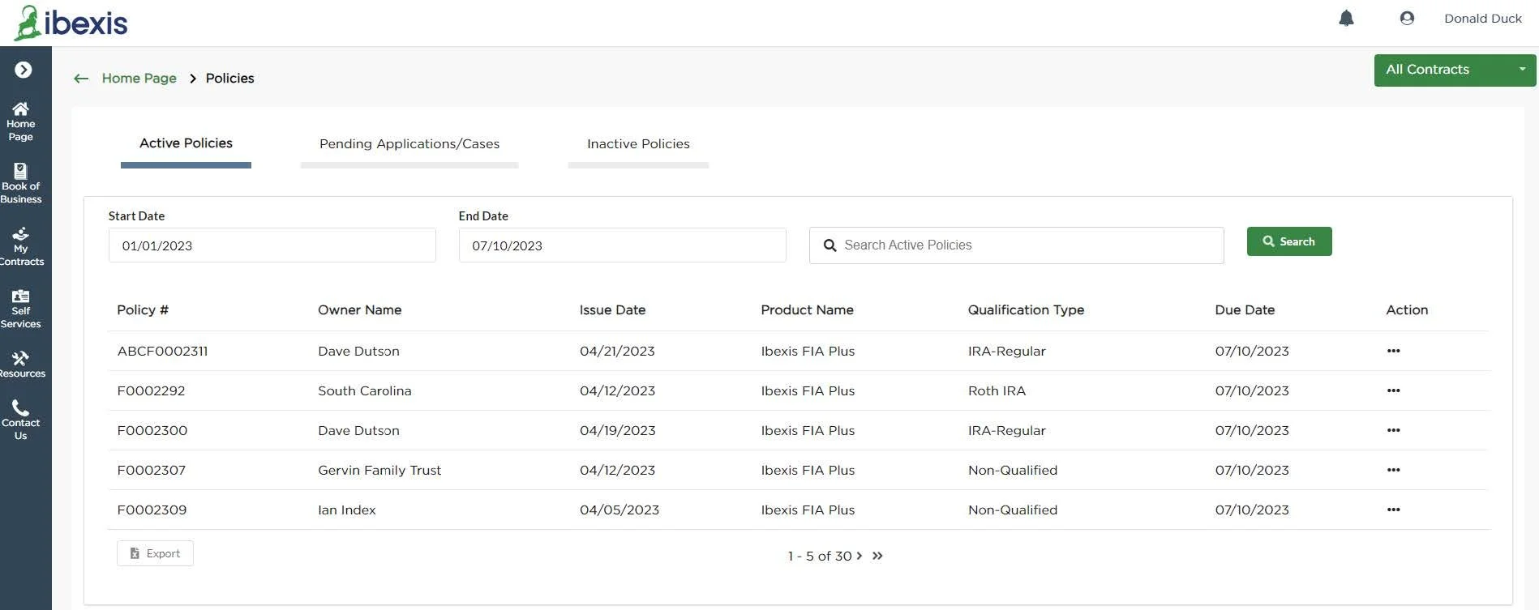Viewport: 1539px width, 610px height.
Task: Open action menu for policy F0002309
Action: (1393, 510)
